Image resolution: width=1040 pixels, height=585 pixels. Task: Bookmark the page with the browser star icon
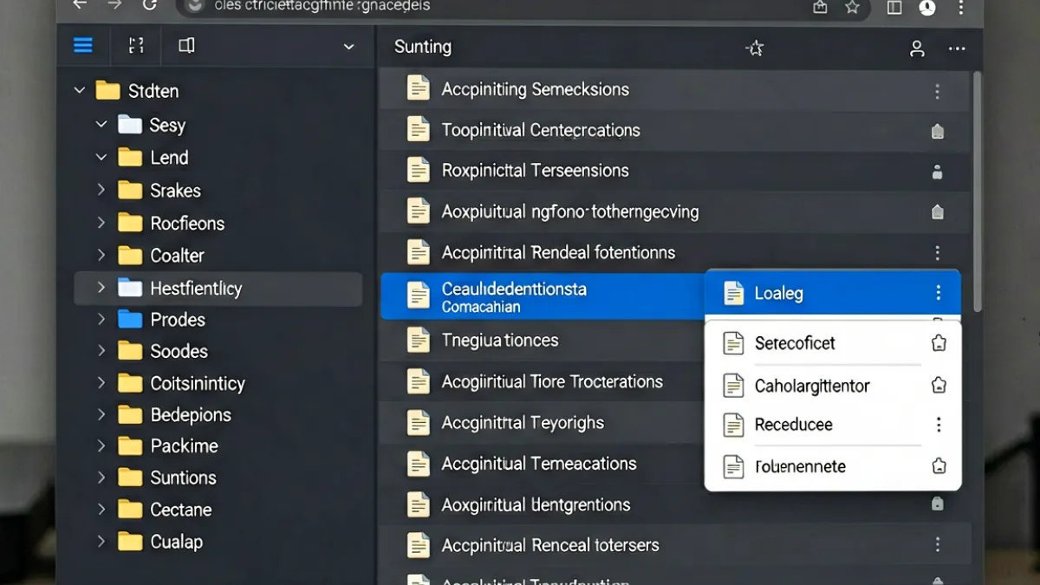(x=852, y=7)
